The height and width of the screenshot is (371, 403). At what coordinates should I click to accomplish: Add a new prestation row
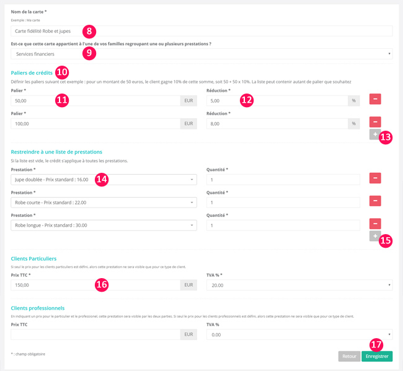point(375,236)
